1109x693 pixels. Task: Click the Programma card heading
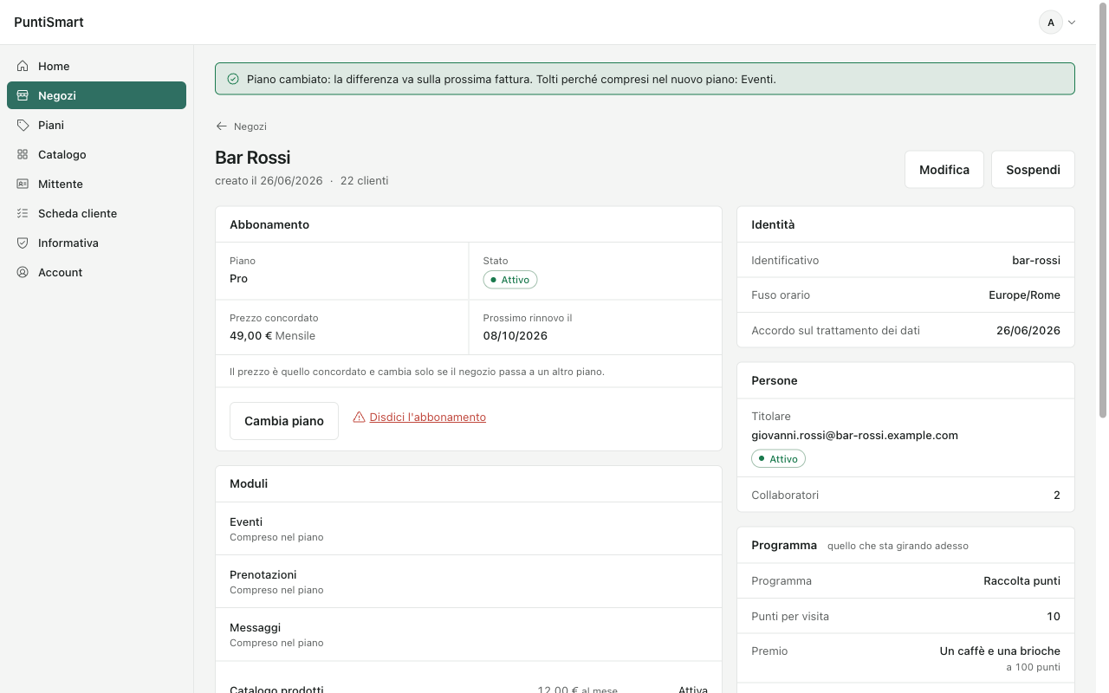pyautogui.click(x=784, y=546)
